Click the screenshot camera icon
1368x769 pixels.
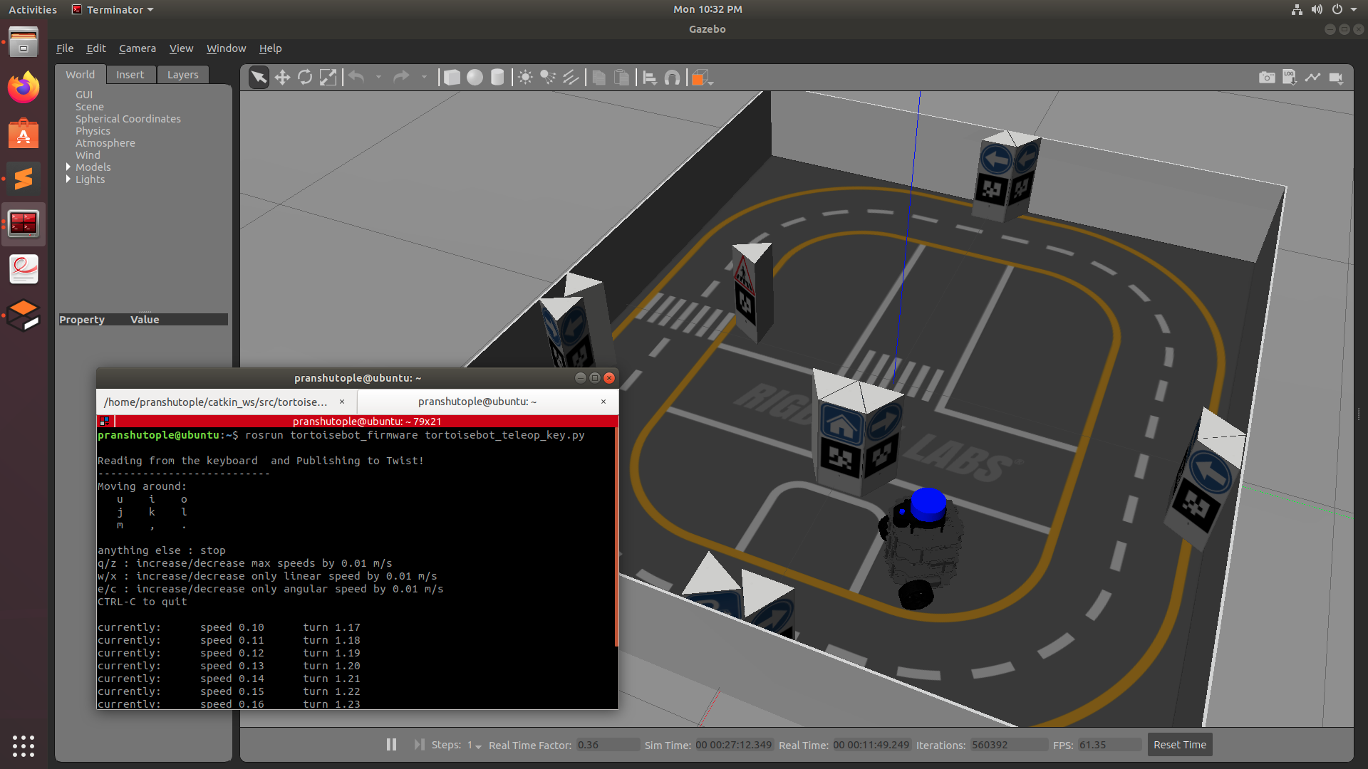coord(1267,78)
